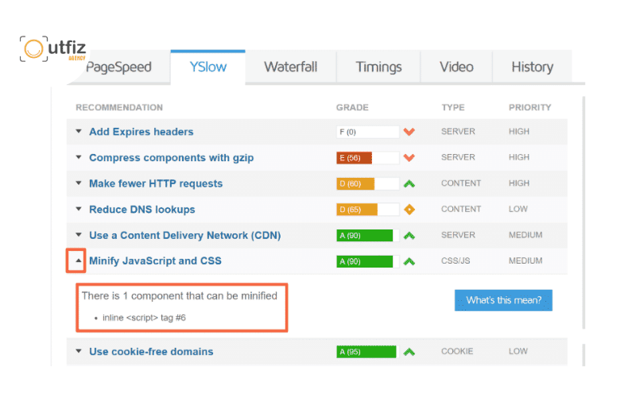636x397 pixels.
Task: Click Minify JavaScript and CSS title
Action: [155, 261]
